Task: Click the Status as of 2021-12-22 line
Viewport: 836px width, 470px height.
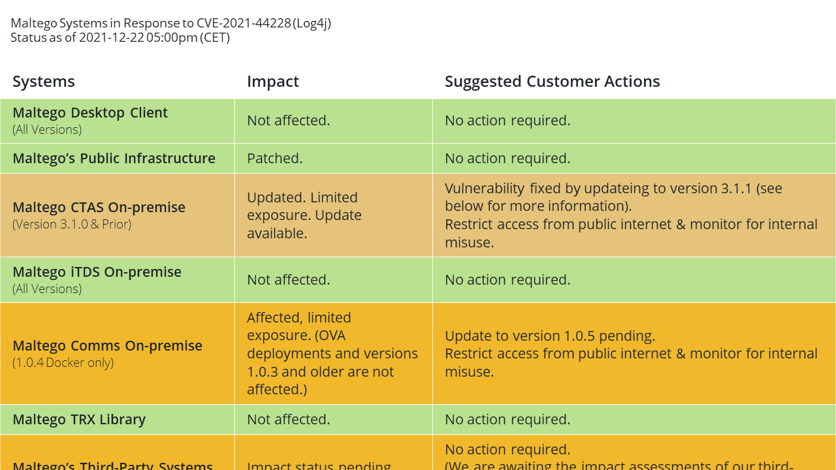Action: (x=120, y=37)
